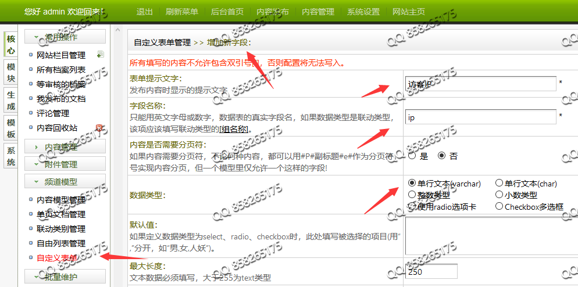Open 我发布的文档 in the sidebar
The width and height of the screenshot is (578, 287).
61,99
